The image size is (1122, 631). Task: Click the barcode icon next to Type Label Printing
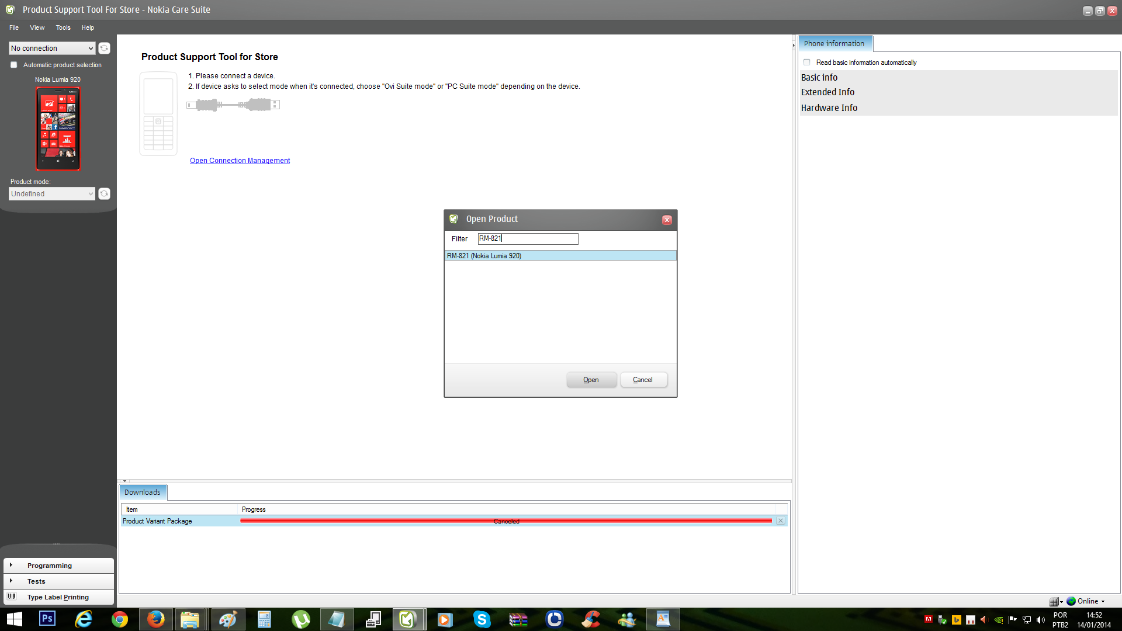coord(12,597)
